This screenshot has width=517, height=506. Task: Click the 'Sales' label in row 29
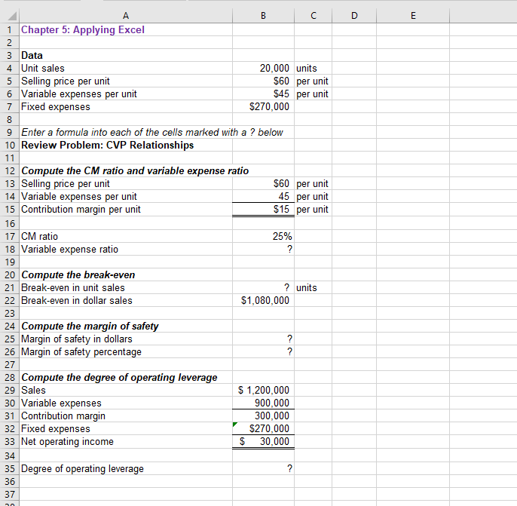coord(33,390)
